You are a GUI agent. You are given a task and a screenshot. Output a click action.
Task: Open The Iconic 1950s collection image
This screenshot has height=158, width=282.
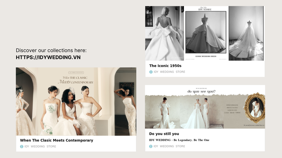(205, 33)
